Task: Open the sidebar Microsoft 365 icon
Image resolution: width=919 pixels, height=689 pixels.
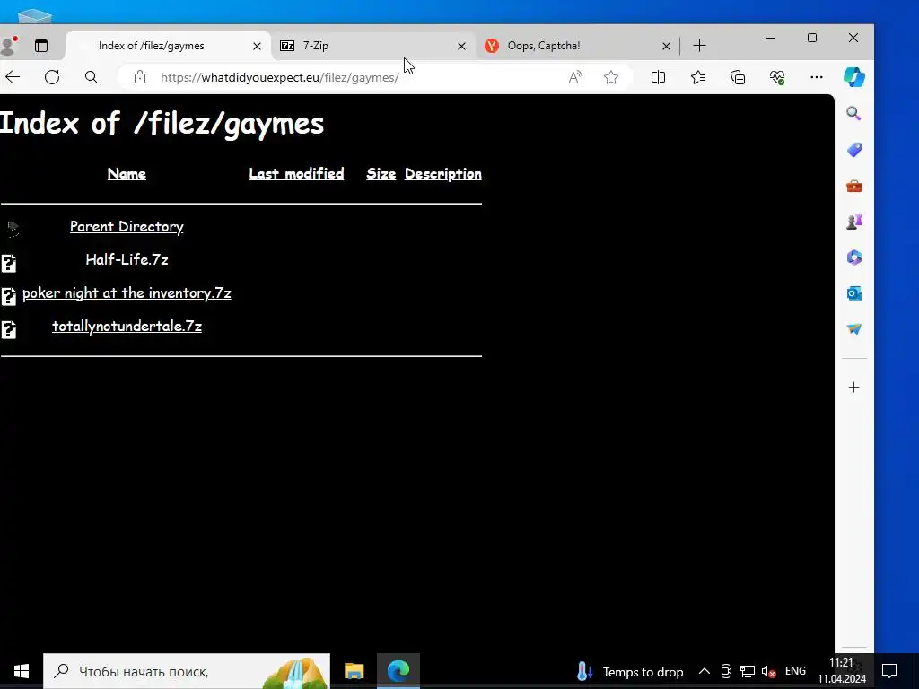Action: click(x=854, y=257)
